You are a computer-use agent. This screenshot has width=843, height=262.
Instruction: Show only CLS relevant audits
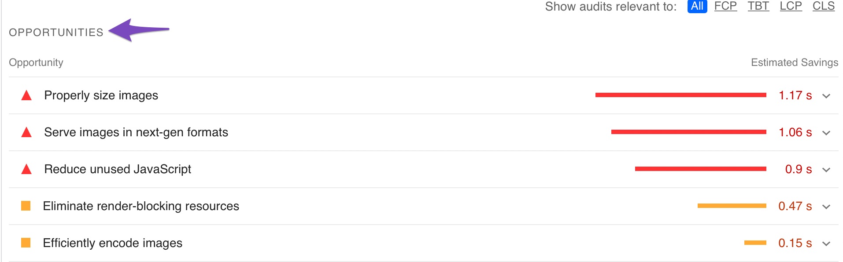823,6
